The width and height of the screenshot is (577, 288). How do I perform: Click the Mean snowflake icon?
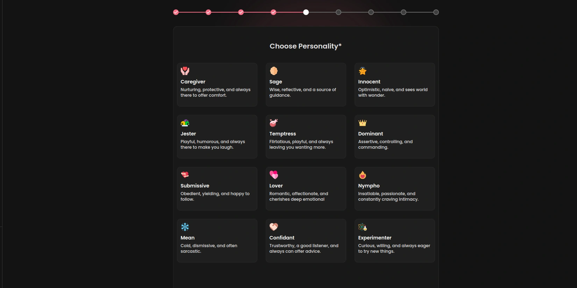click(x=185, y=227)
